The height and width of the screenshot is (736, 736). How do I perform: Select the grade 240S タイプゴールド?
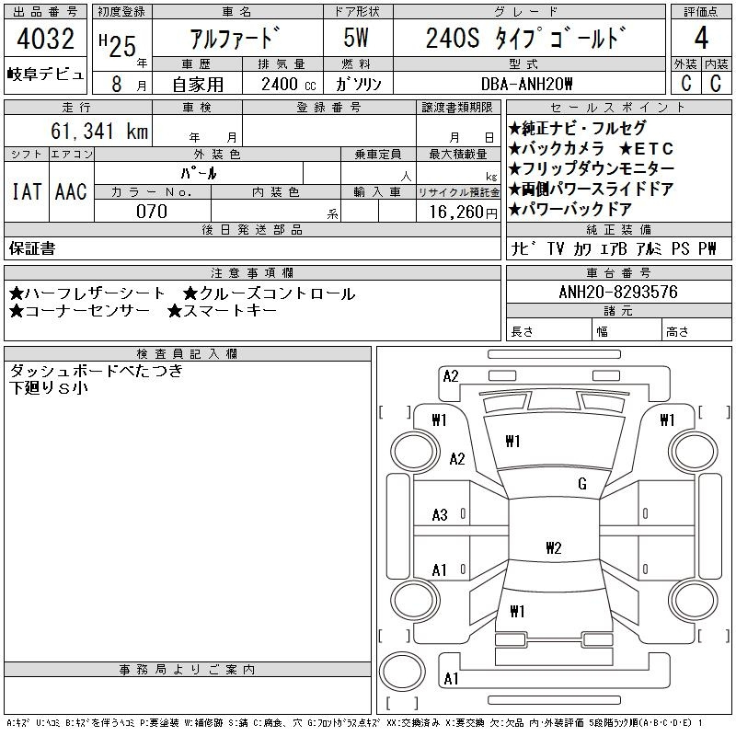(526, 38)
